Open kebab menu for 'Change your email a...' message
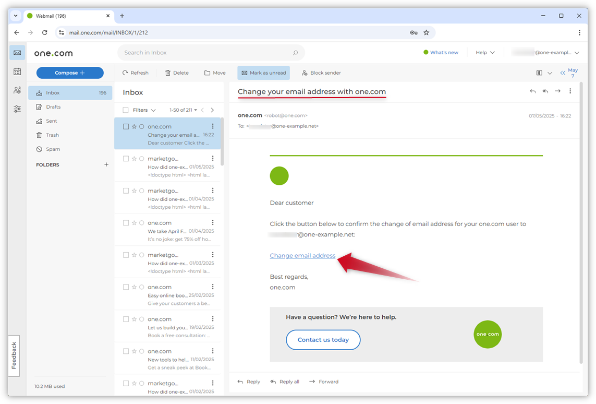 point(212,126)
